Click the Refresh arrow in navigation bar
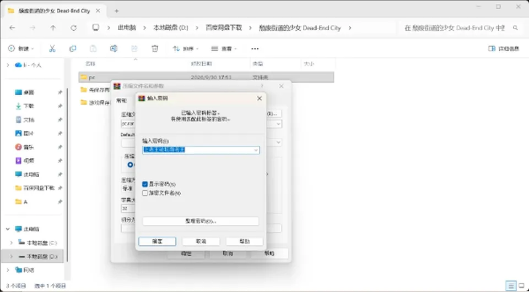 73,28
